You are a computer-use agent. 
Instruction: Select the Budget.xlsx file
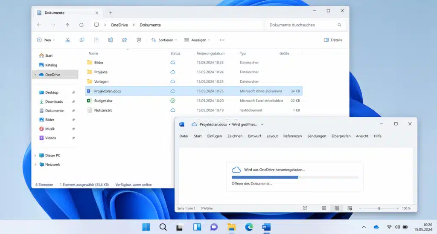(x=103, y=101)
